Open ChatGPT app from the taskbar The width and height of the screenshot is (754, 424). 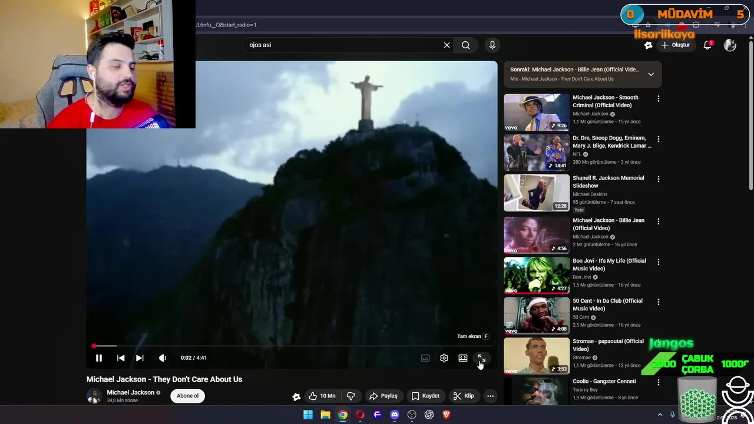(x=429, y=415)
